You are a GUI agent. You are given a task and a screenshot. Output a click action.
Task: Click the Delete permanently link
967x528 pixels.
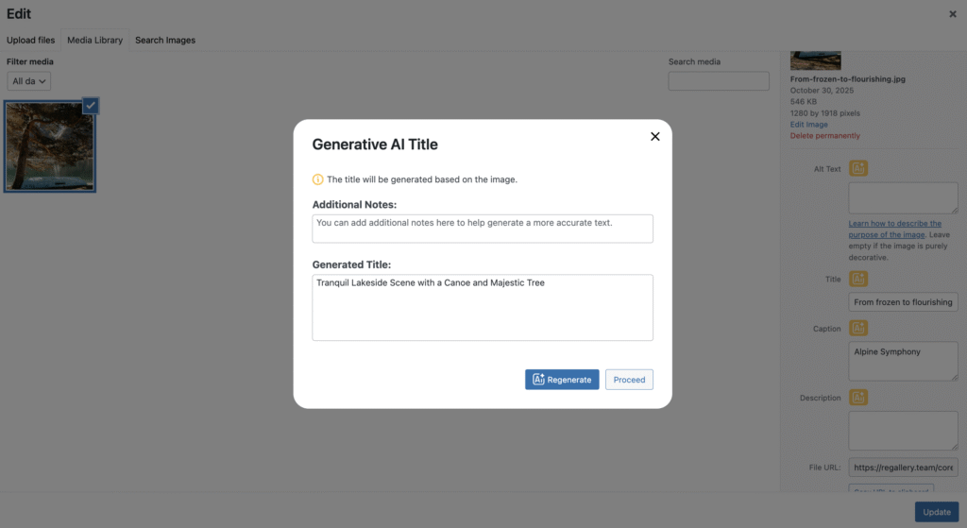[825, 136]
